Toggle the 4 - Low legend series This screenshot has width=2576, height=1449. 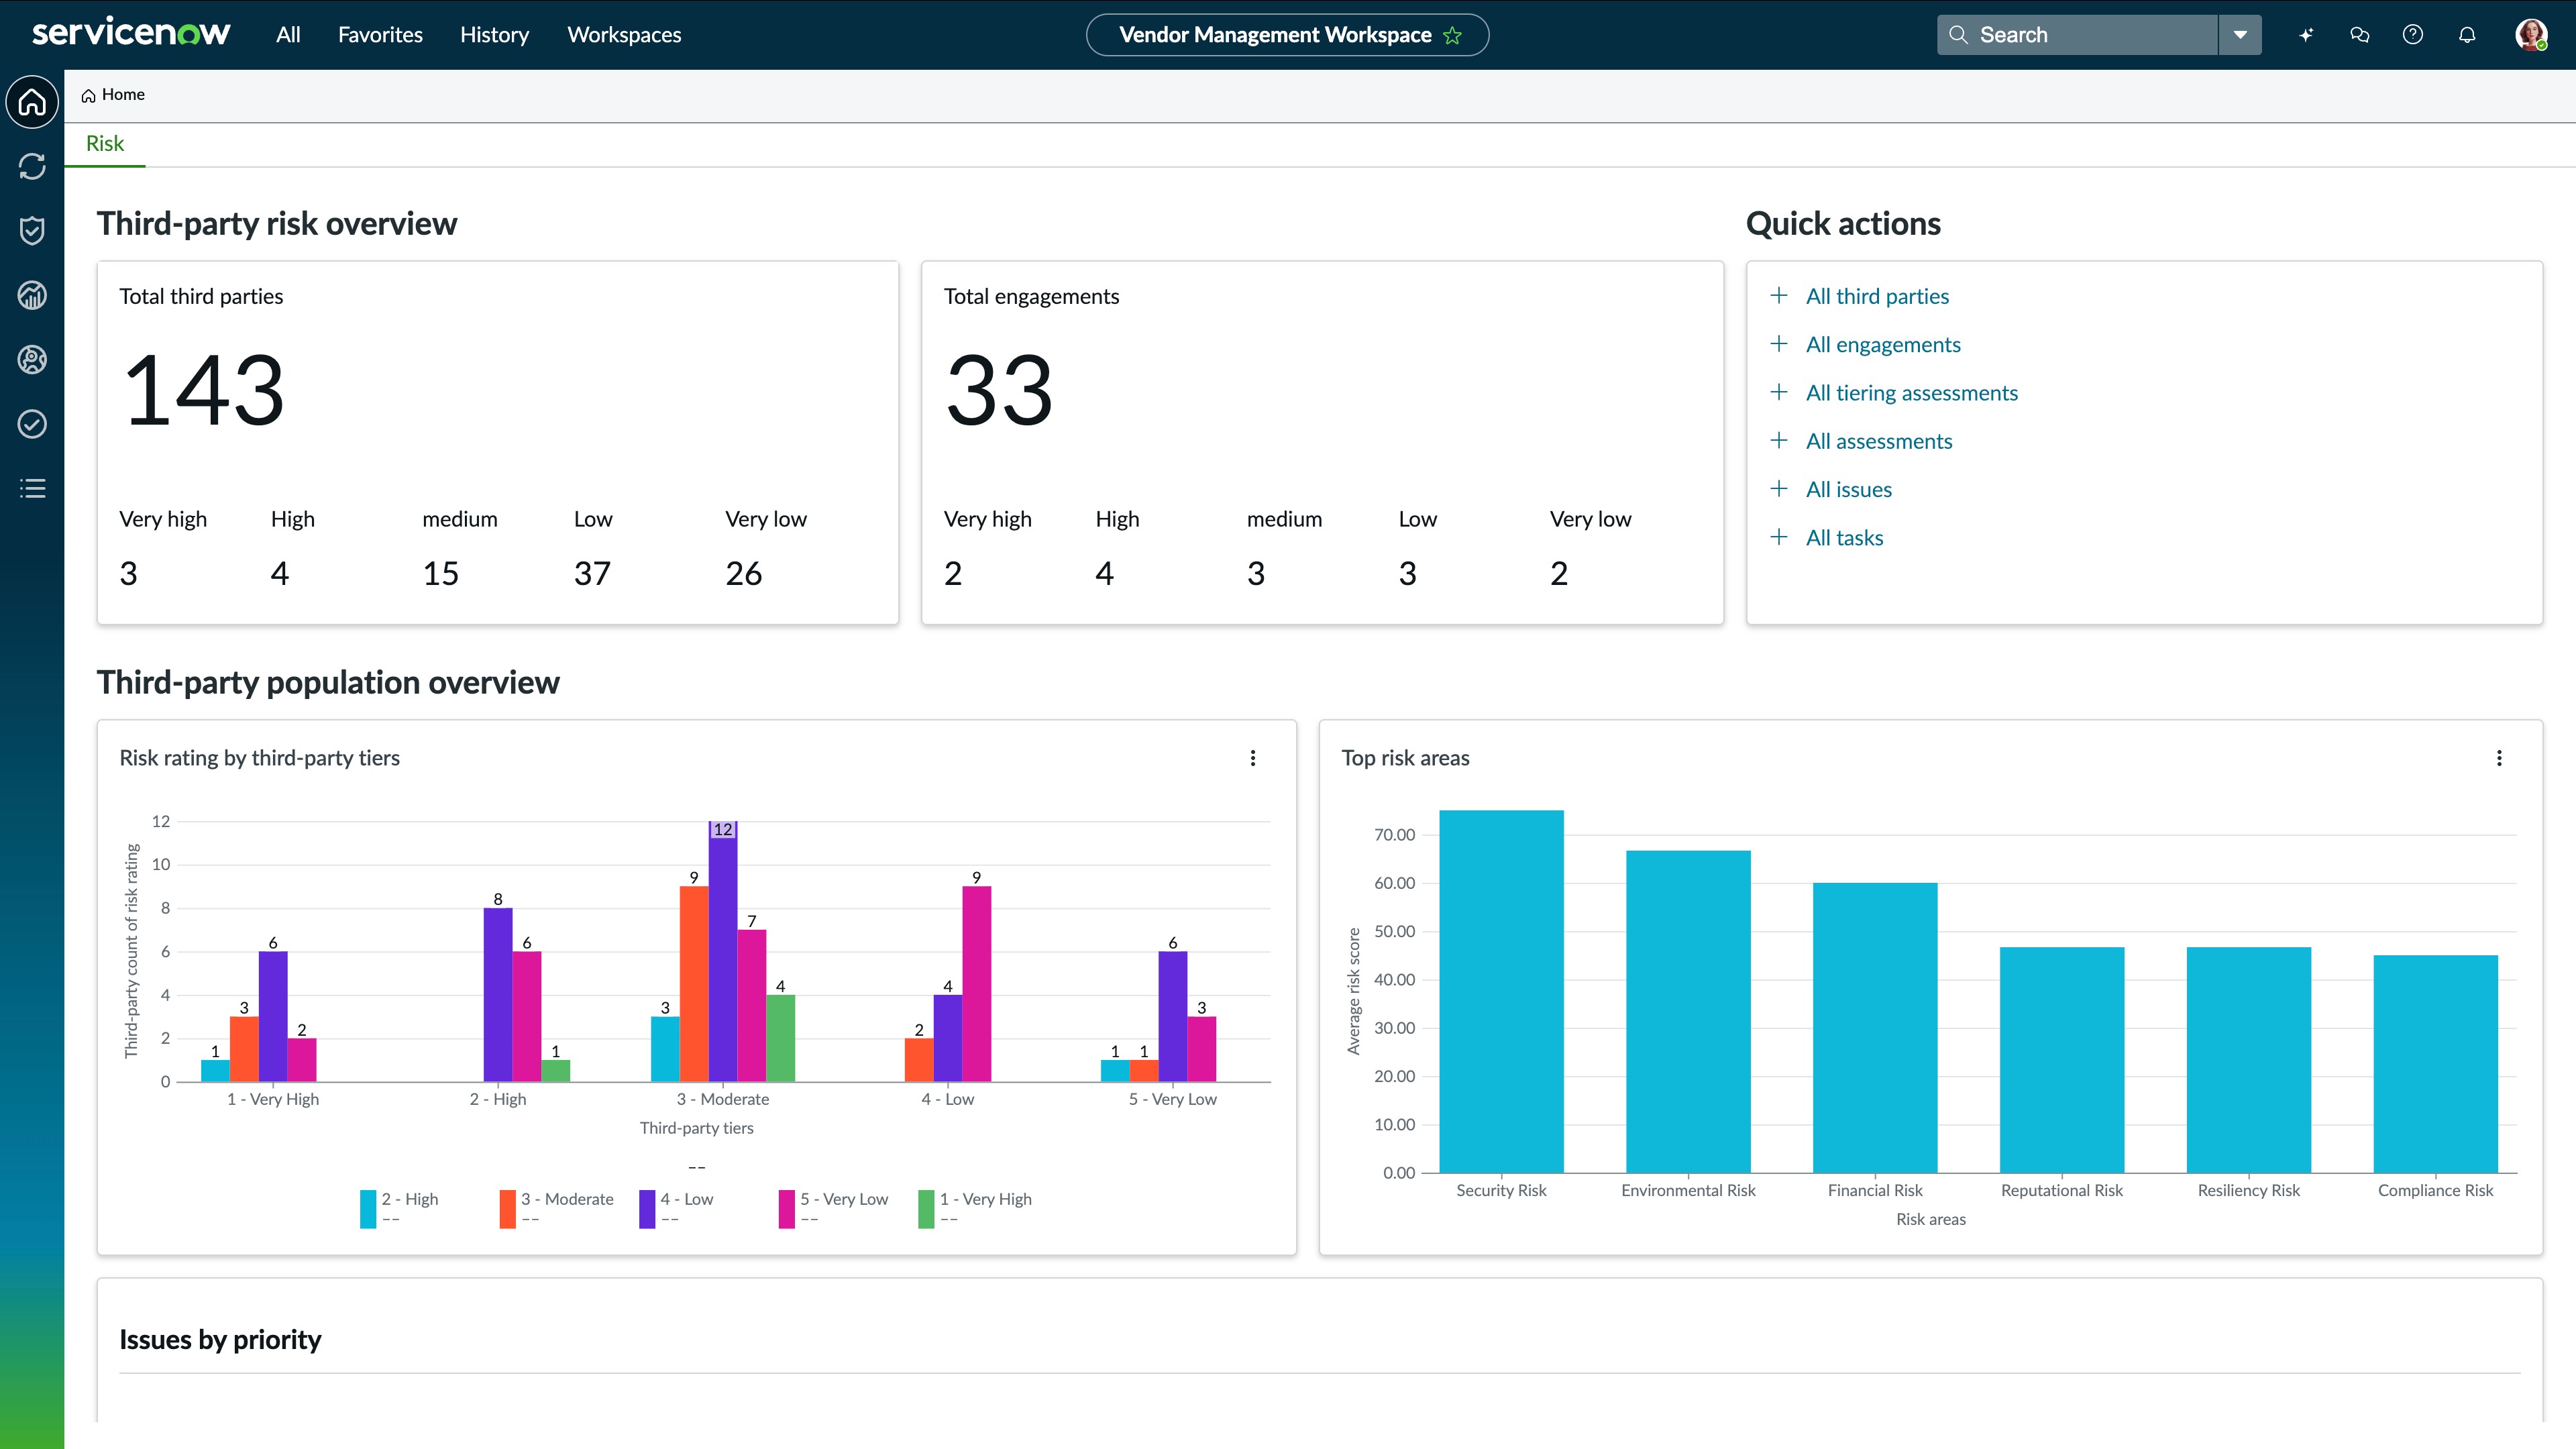686,1199
